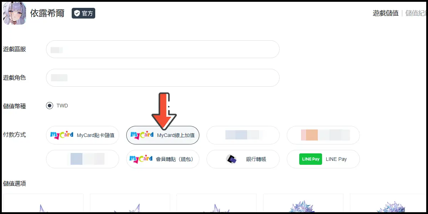The image size is (428, 214).
Task: Choose 銀行轉帳 payment method
Action: pyautogui.click(x=243, y=159)
